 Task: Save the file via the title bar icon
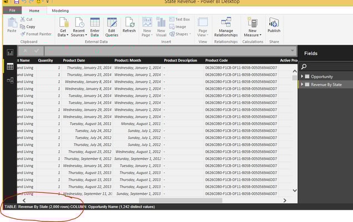point(17,2)
